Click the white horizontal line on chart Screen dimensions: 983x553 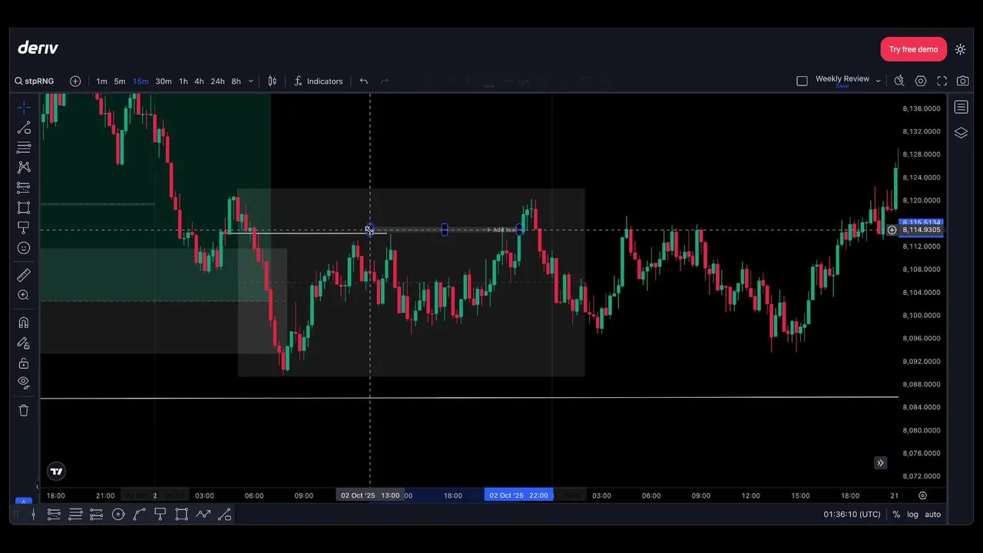(x=468, y=398)
